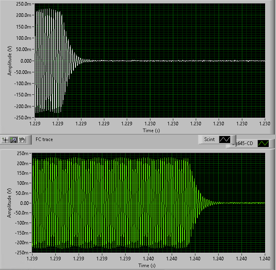Select the dg645-CD legend name

tap(243, 143)
